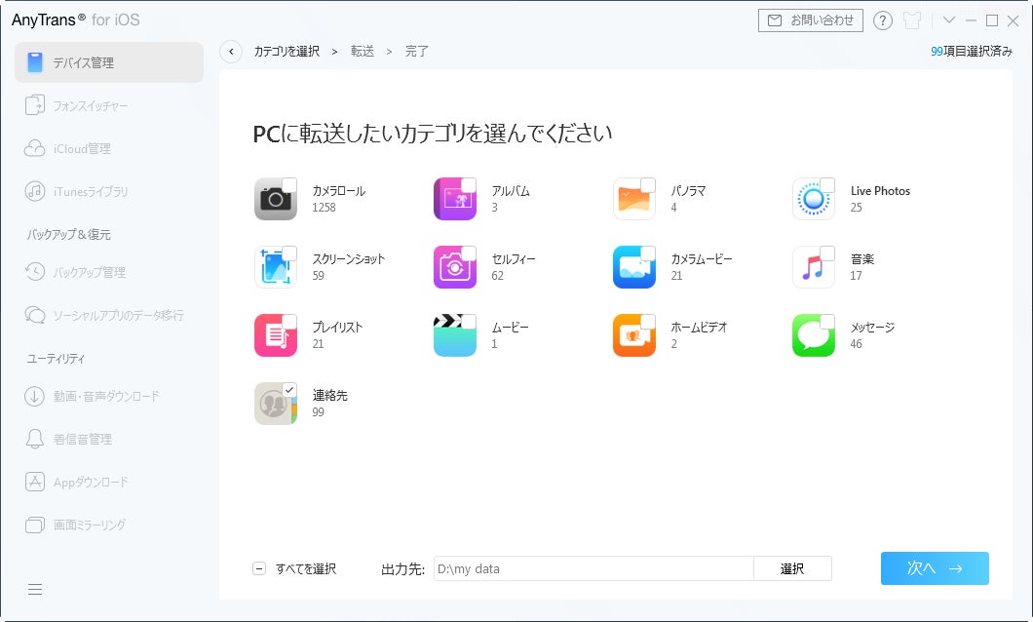Click the iTunesライブラリ music disc icon
1033x622 pixels.
pos(35,191)
